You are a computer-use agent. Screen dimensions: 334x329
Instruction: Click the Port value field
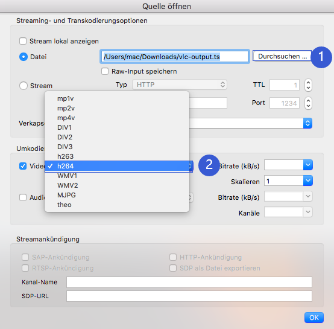click(x=285, y=103)
